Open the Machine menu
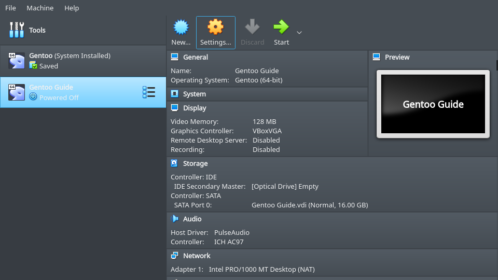 pyautogui.click(x=40, y=8)
